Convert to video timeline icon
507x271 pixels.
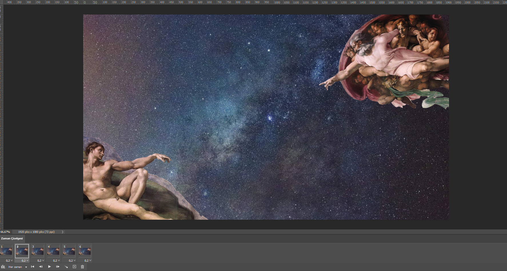pos(3,267)
